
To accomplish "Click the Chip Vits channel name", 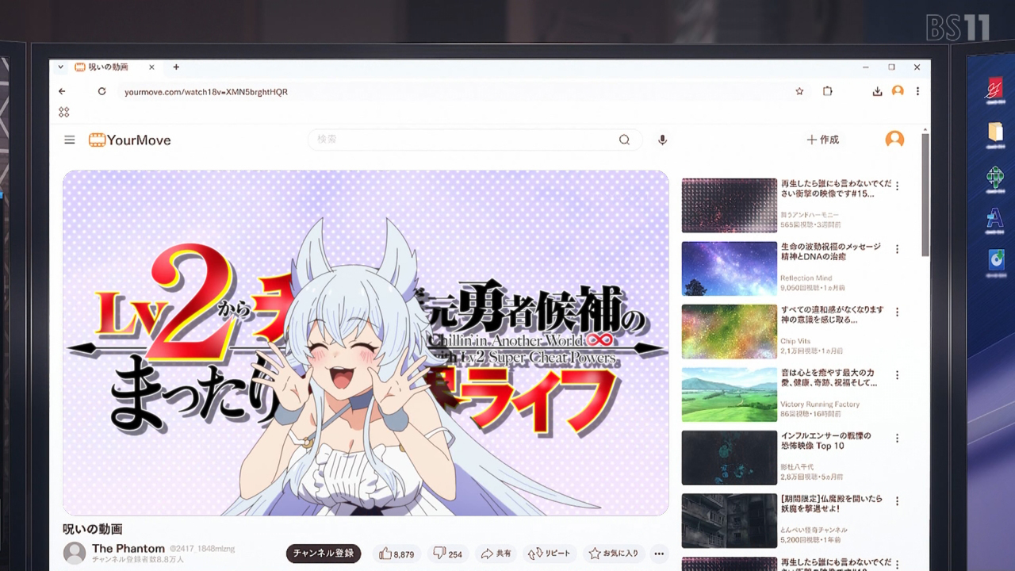I will coord(795,341).
